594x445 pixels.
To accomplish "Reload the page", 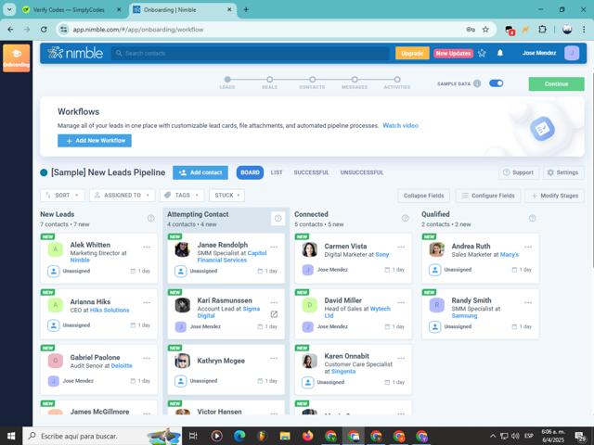I will (44, 30).
